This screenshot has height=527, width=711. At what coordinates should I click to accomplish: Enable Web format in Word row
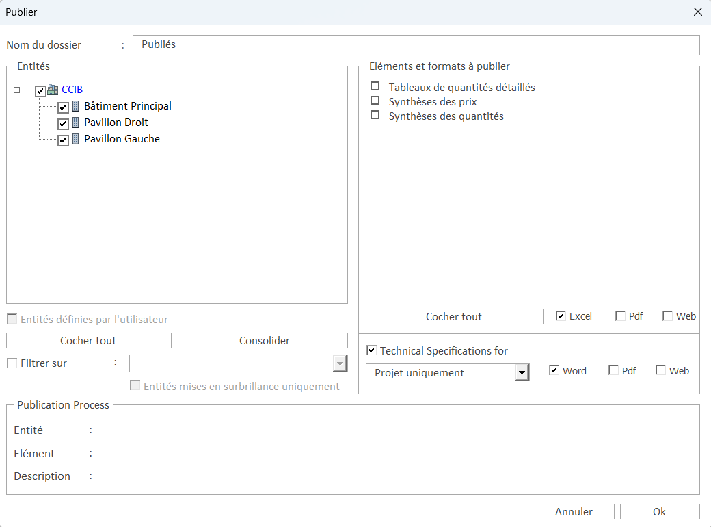(x=660, y=370)
